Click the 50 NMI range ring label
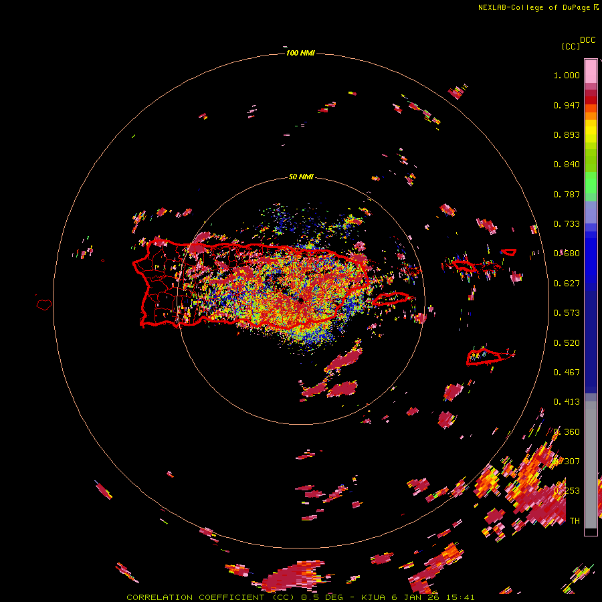Screen dimensions: 602x602 [x=301, y=177]
